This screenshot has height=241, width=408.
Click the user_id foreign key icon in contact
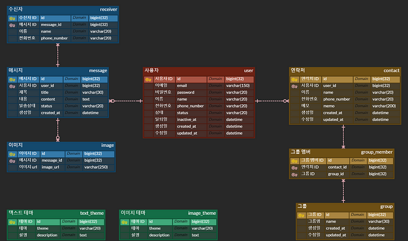tap(294, 86)
